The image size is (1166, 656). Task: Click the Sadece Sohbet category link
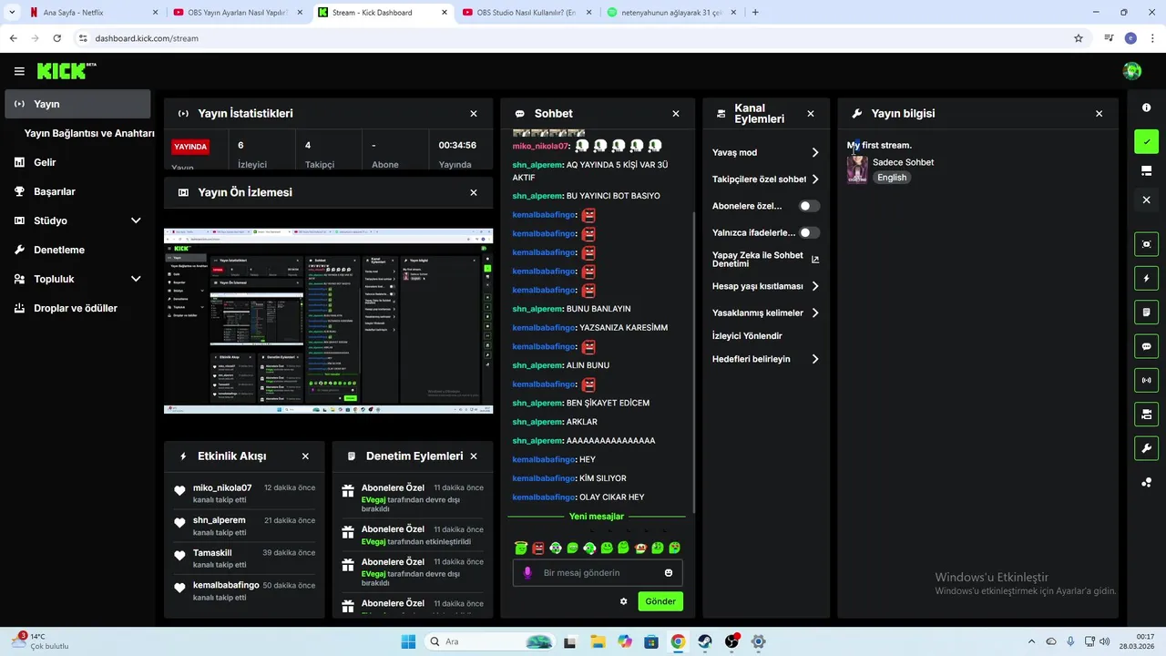(x=903, y=162)
